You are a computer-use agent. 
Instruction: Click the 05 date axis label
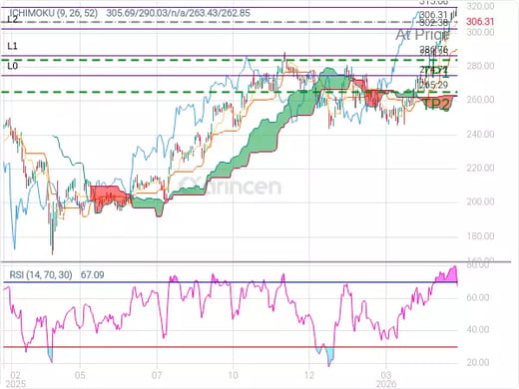[x=80, y=375]
